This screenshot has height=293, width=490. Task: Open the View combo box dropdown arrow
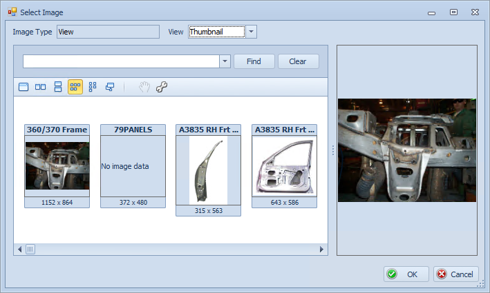click(252, 32)
